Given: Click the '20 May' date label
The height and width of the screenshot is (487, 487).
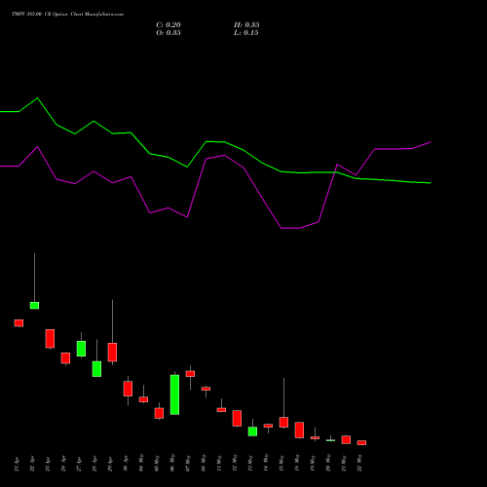Looking at the screenshot, I should pos(328,463).
